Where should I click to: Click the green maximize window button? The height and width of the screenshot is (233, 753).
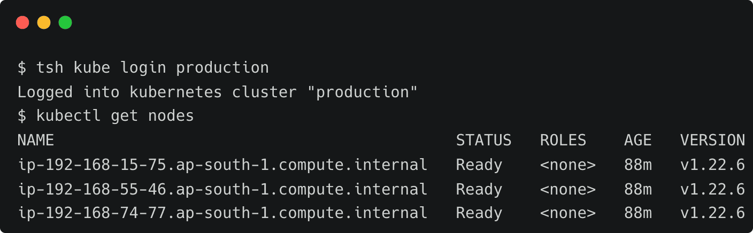(x=65, y=22)
